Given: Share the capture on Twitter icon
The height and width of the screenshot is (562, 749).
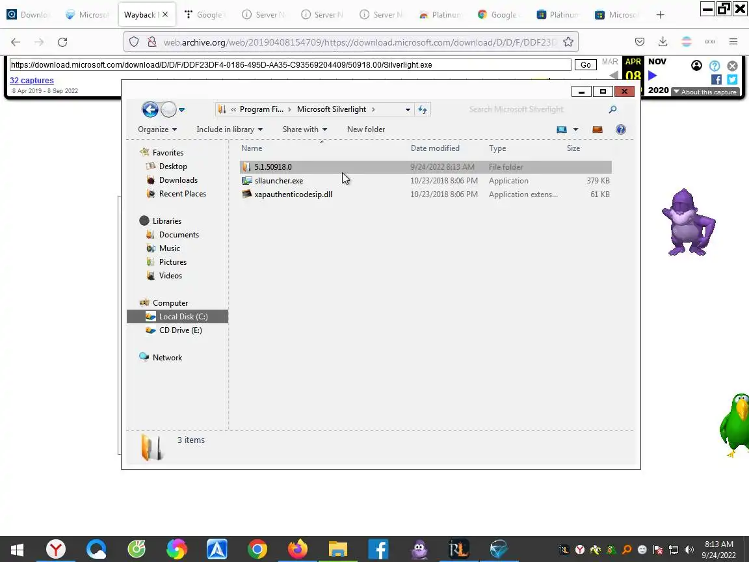Looking at the screenshot, I should coord(732,79).
